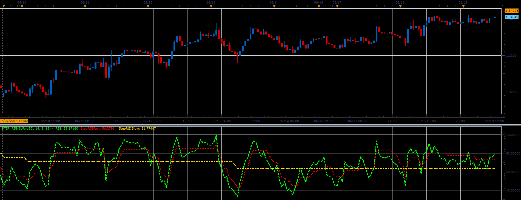
Task: Select the orange day marker under 06/19
Action: pyautogui.click(x=463, y=6)
